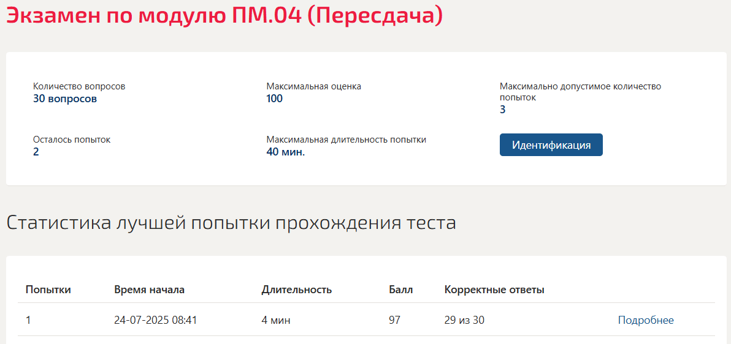Click the Попытки column header
Image resolution: width=731 pixels, height=344 pixels.
48,290
